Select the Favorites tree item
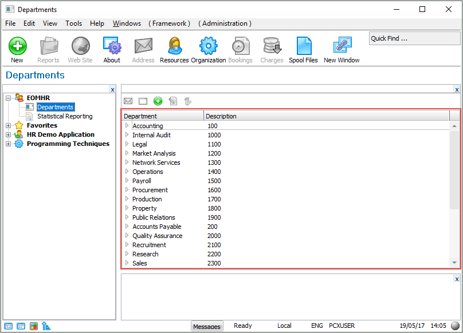463x333 pixels. coord(42,125)
